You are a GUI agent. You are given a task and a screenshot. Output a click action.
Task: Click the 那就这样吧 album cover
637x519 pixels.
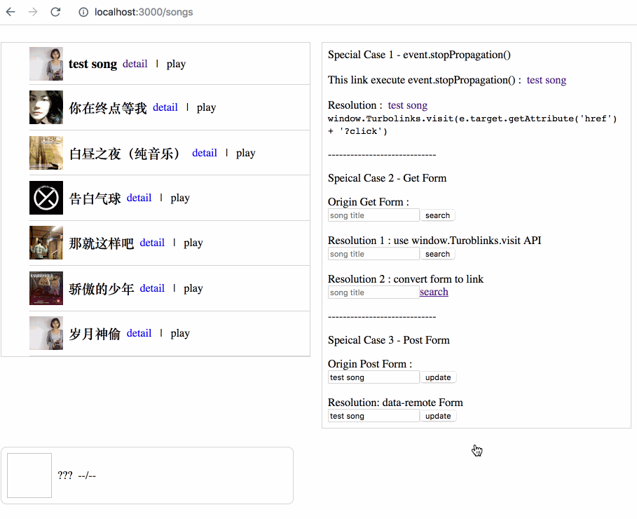click(x=46, y=243)
